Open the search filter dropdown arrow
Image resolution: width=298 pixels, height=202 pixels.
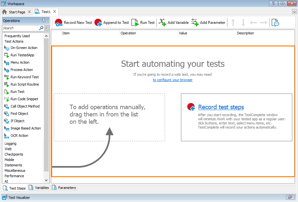[47, 28]
